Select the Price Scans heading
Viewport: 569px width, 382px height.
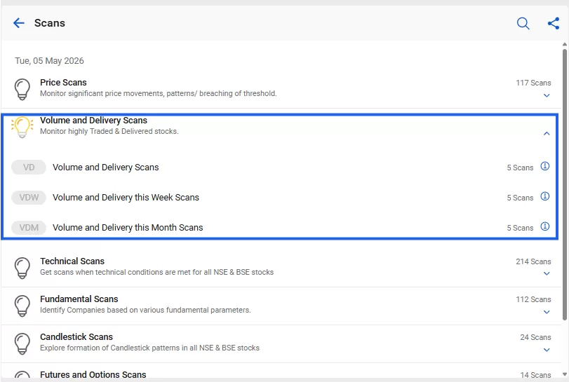point(64,82)
